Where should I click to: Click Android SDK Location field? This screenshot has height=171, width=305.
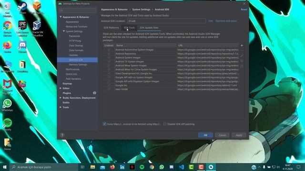click(x=166, y=21)
